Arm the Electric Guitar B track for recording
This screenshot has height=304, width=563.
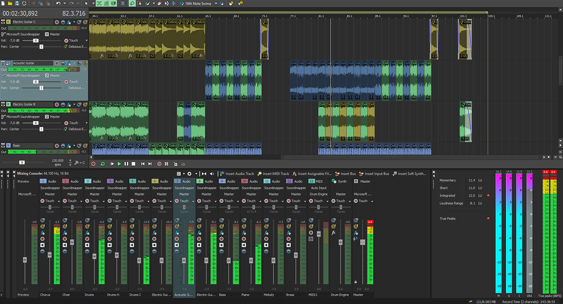tap(57, 104)
